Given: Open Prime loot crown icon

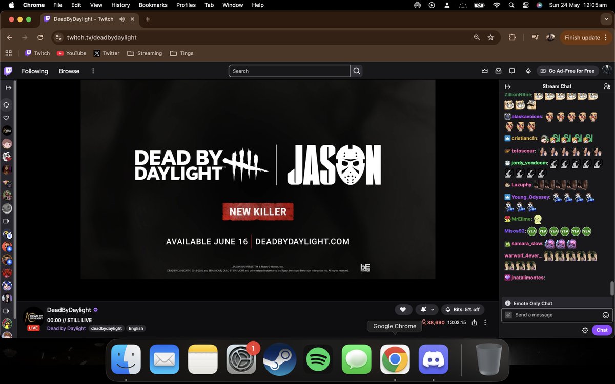Looking at the screenshot, I should click(x=485, y=71).
